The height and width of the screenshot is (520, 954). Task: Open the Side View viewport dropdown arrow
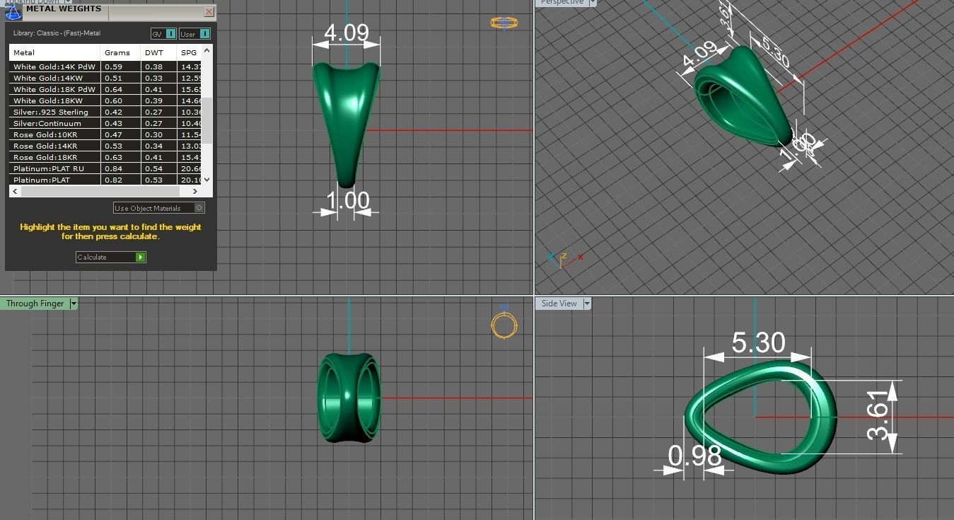pyautogui.click(x=586, y=304)
